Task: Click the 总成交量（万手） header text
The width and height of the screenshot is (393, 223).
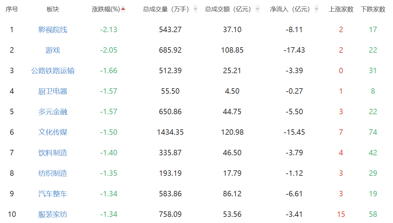Action: click(x=166, y=10)
